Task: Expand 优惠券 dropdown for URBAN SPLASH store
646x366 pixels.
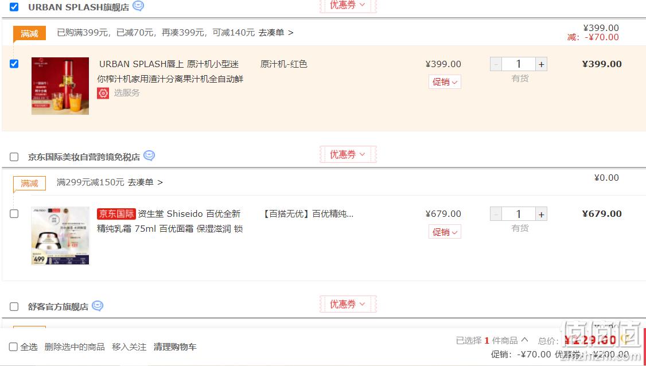Action: tap(348, 5)
